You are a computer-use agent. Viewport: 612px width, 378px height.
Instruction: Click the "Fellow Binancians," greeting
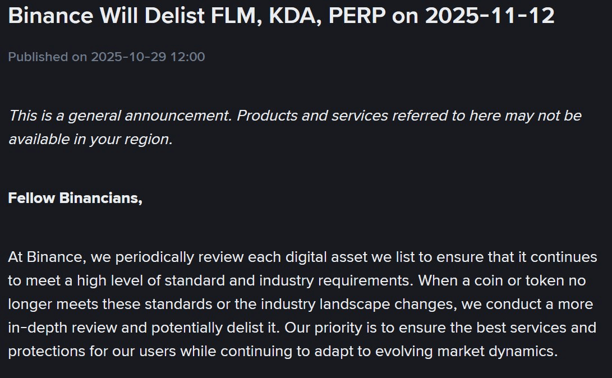75,199
